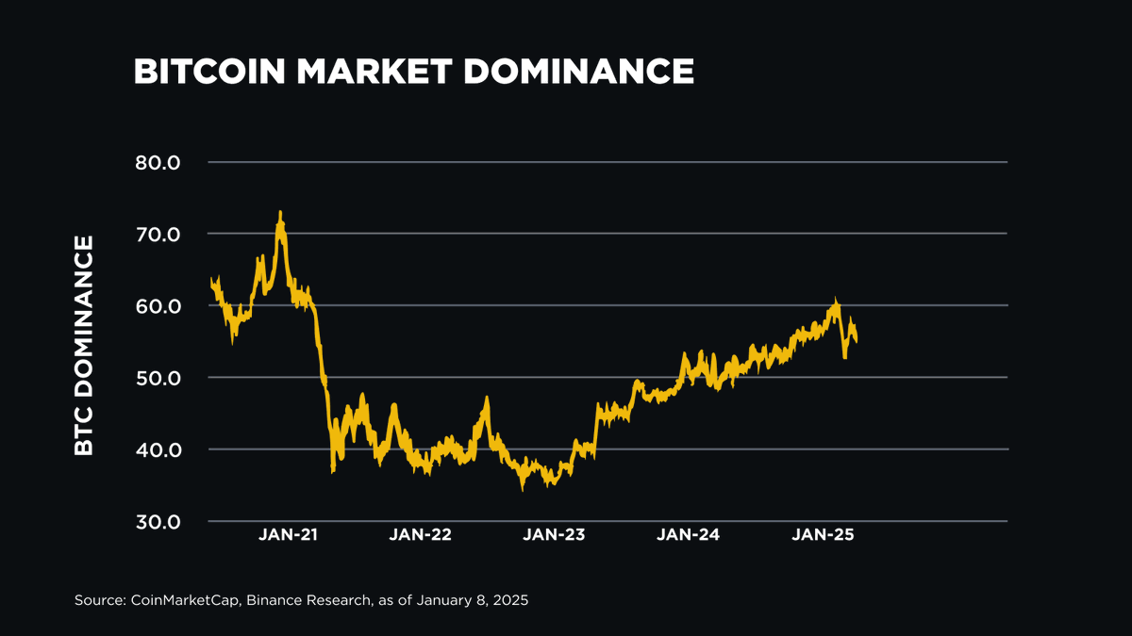
Task: Click the 30.0 y-axis value
Action: pyautogui.click(x=158, y=521)
